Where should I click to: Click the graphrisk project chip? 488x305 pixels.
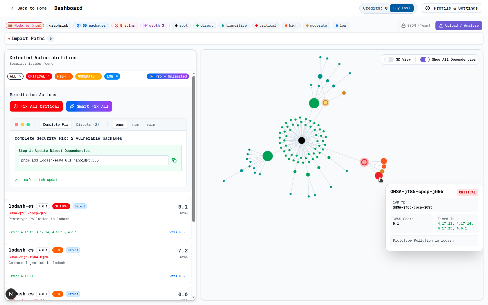pyautogui.click(x=59, y=26)
